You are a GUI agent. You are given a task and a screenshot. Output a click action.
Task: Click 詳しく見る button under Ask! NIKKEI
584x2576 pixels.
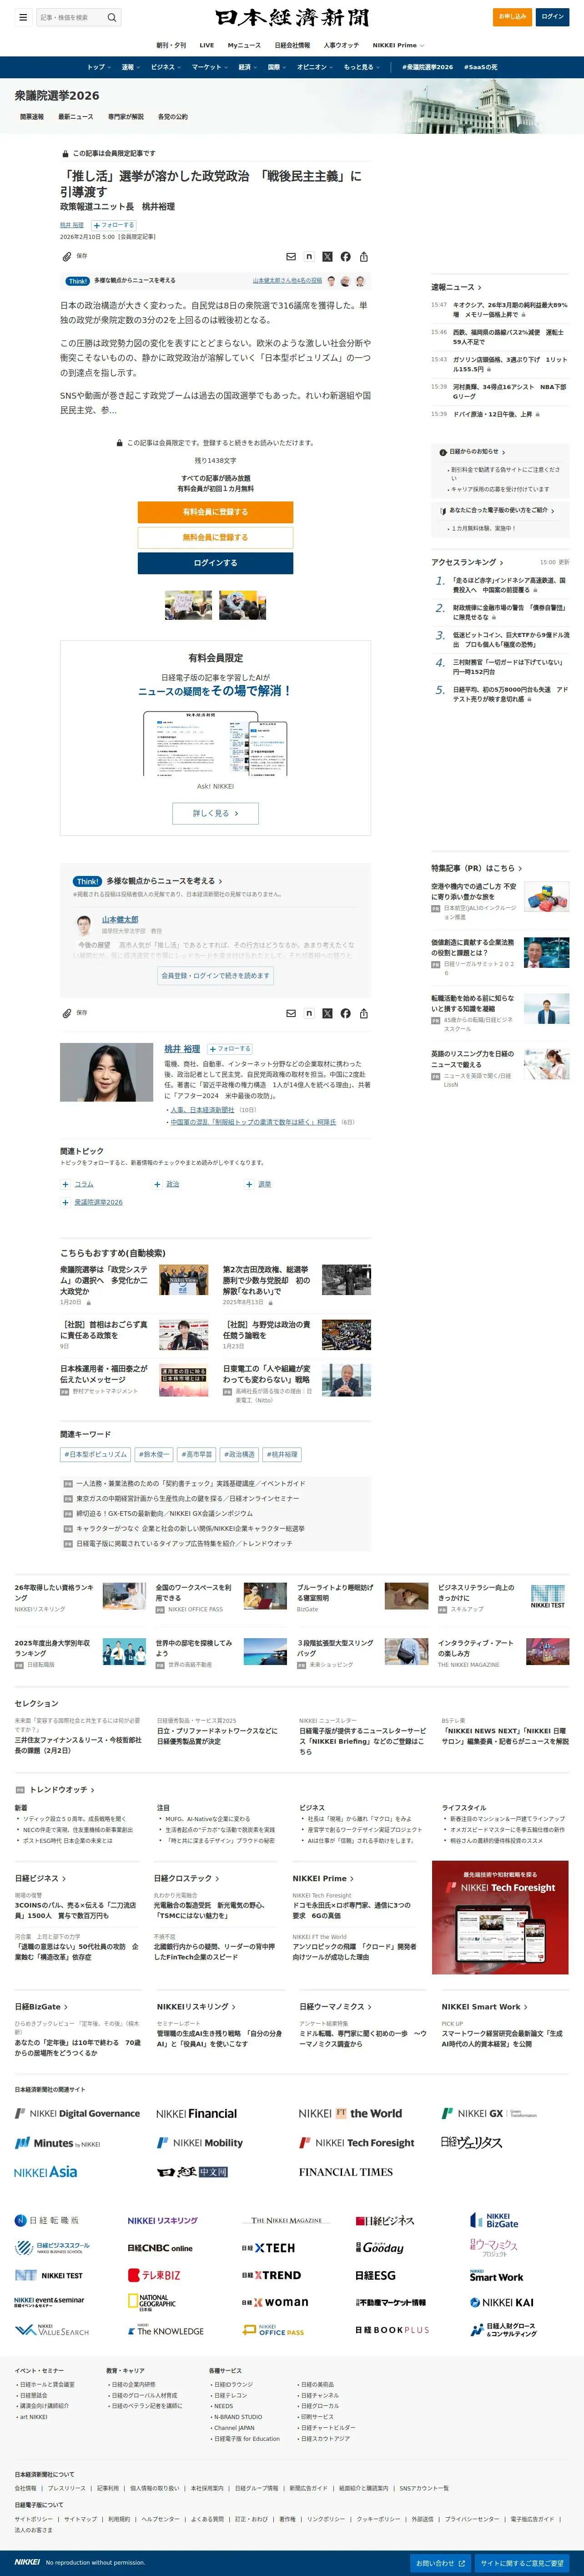tap(215, 813)
